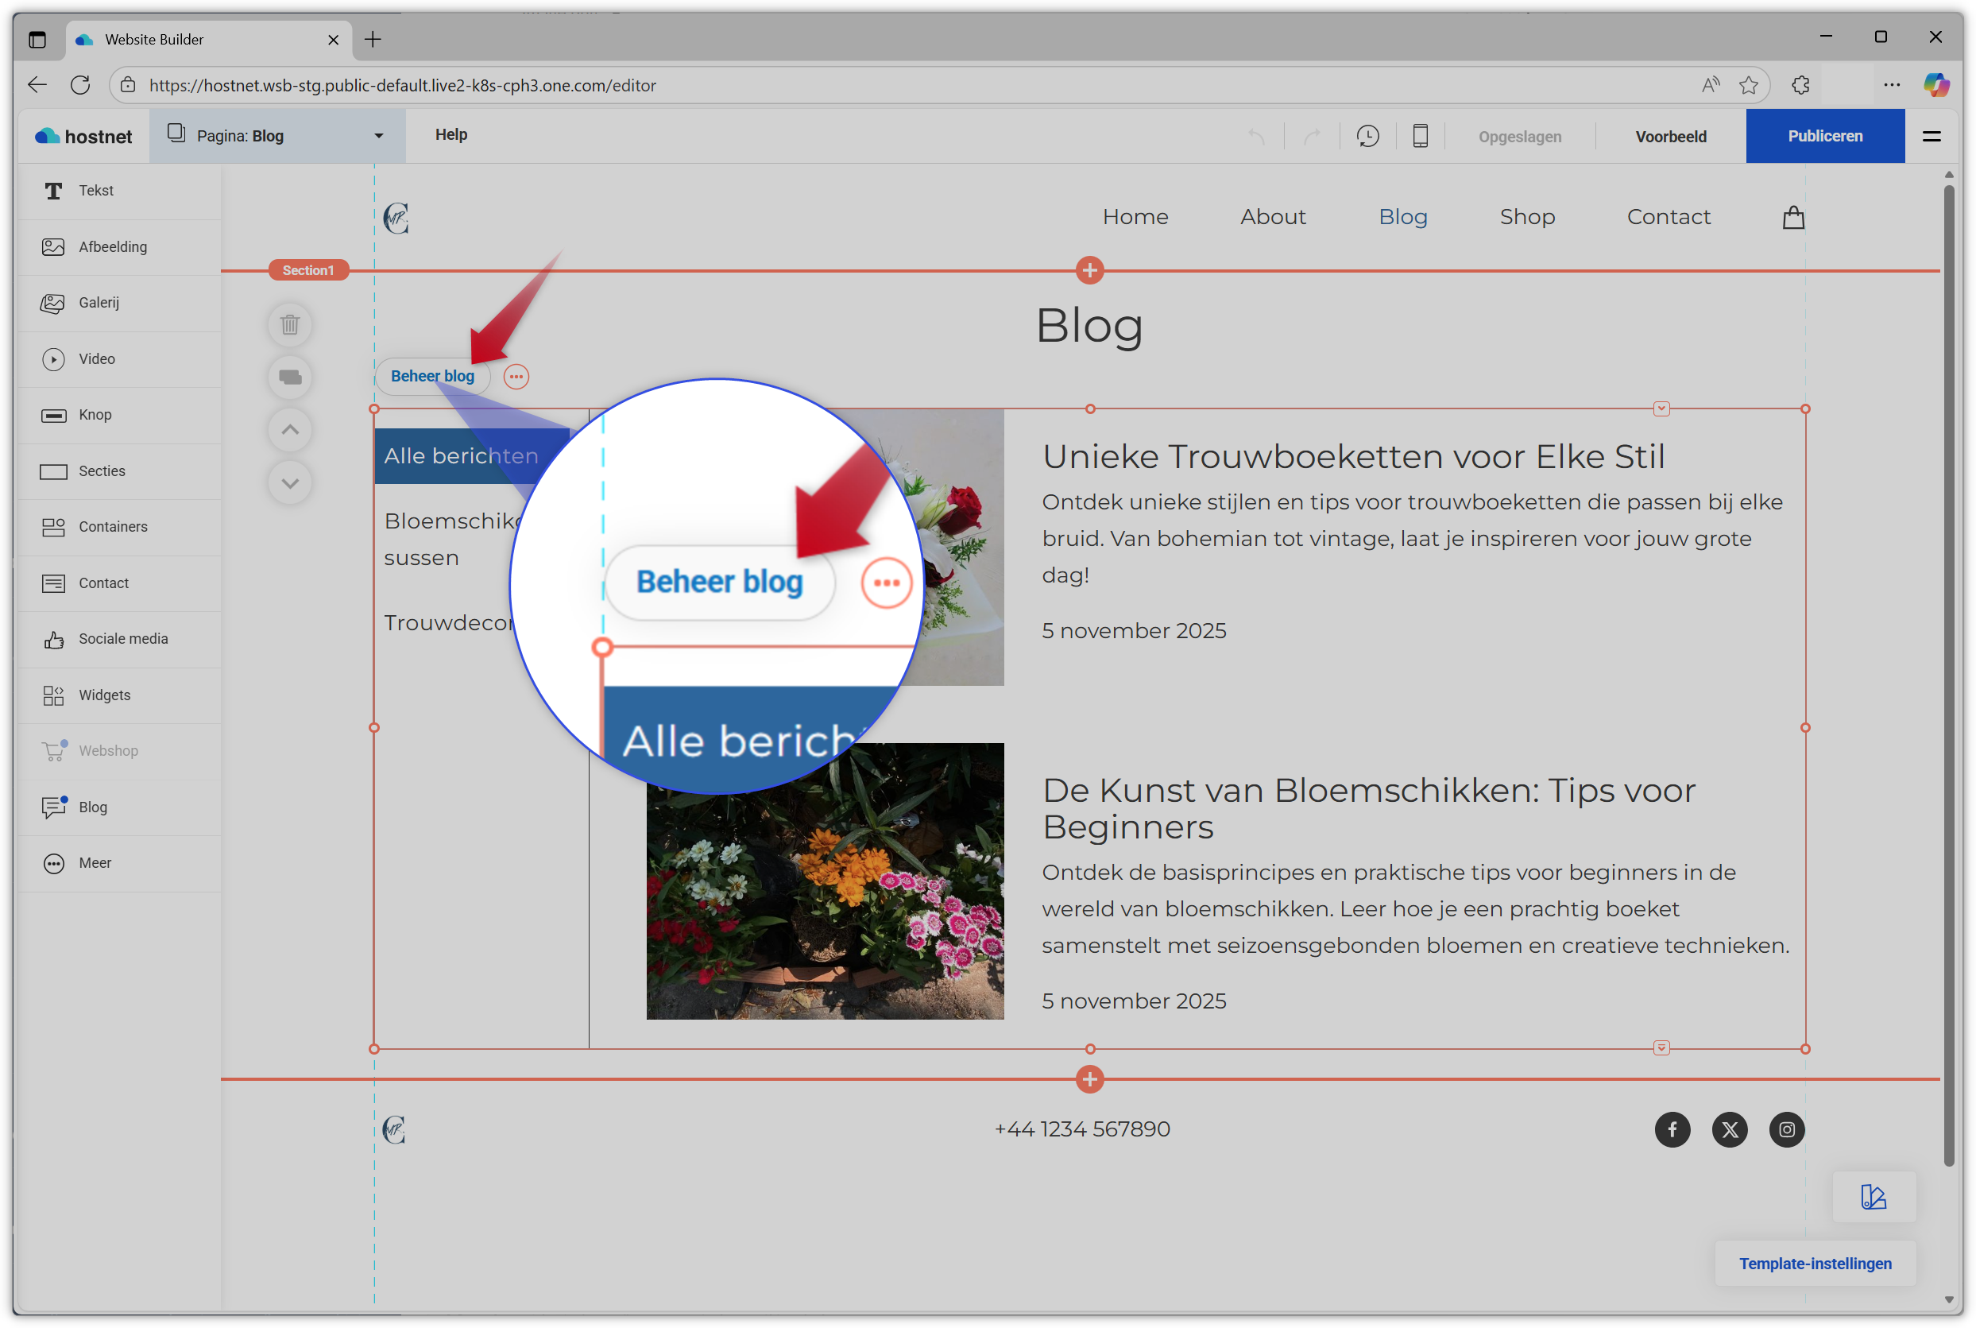
Task: Switch to the Shop page in the navigation
Action: click(1526, 217)
